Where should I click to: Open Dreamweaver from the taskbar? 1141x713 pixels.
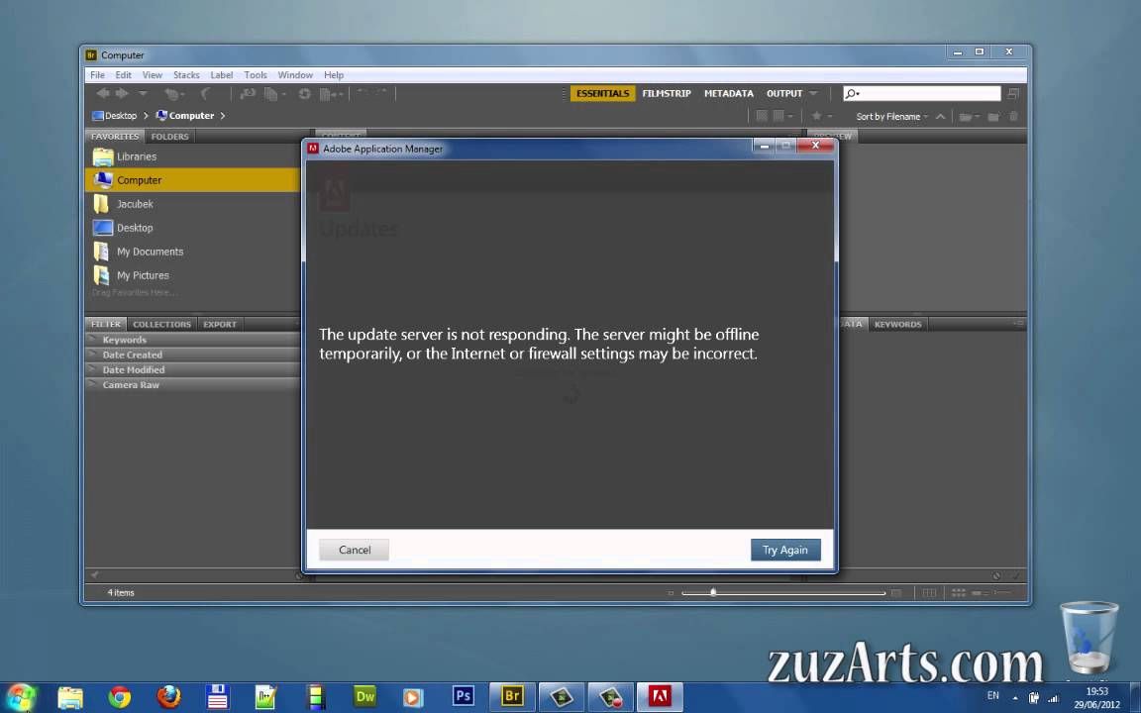point(364,697)
